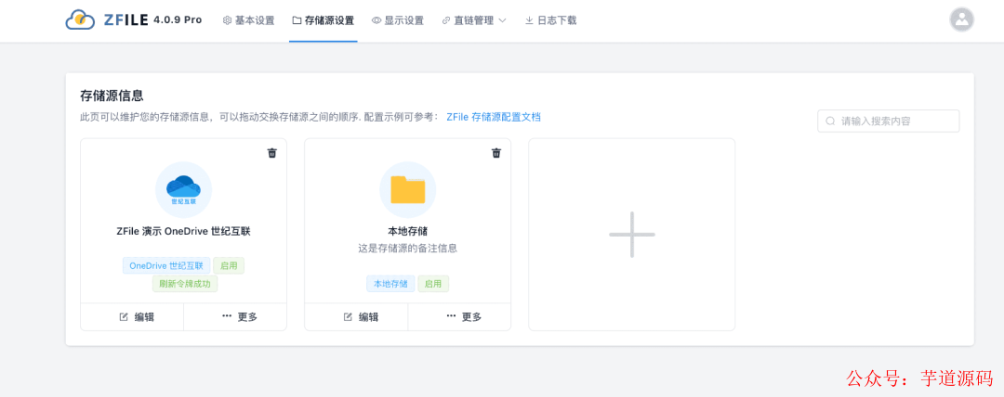Viewport: 1004px width, 397px height.
Task: Open the user avatar menu
Action: click(x=961, y=19)
